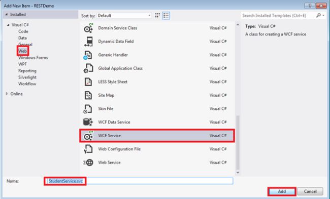Select the Web Configuration File icon
This screenshot has height=199, width=330.
click(x=88, y=149)
